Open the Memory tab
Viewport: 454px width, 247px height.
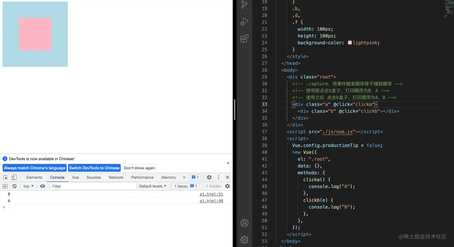click(168, 177)
